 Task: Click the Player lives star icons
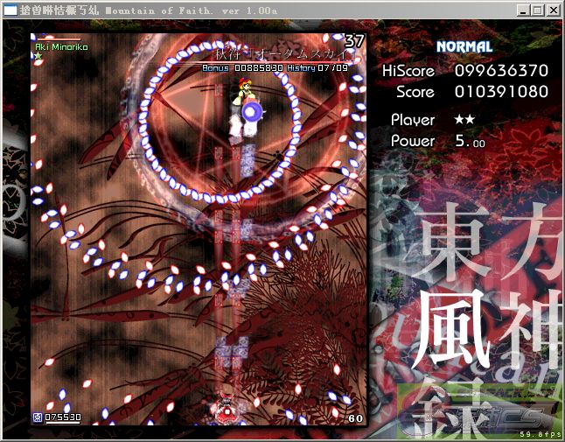pos(464,119)
